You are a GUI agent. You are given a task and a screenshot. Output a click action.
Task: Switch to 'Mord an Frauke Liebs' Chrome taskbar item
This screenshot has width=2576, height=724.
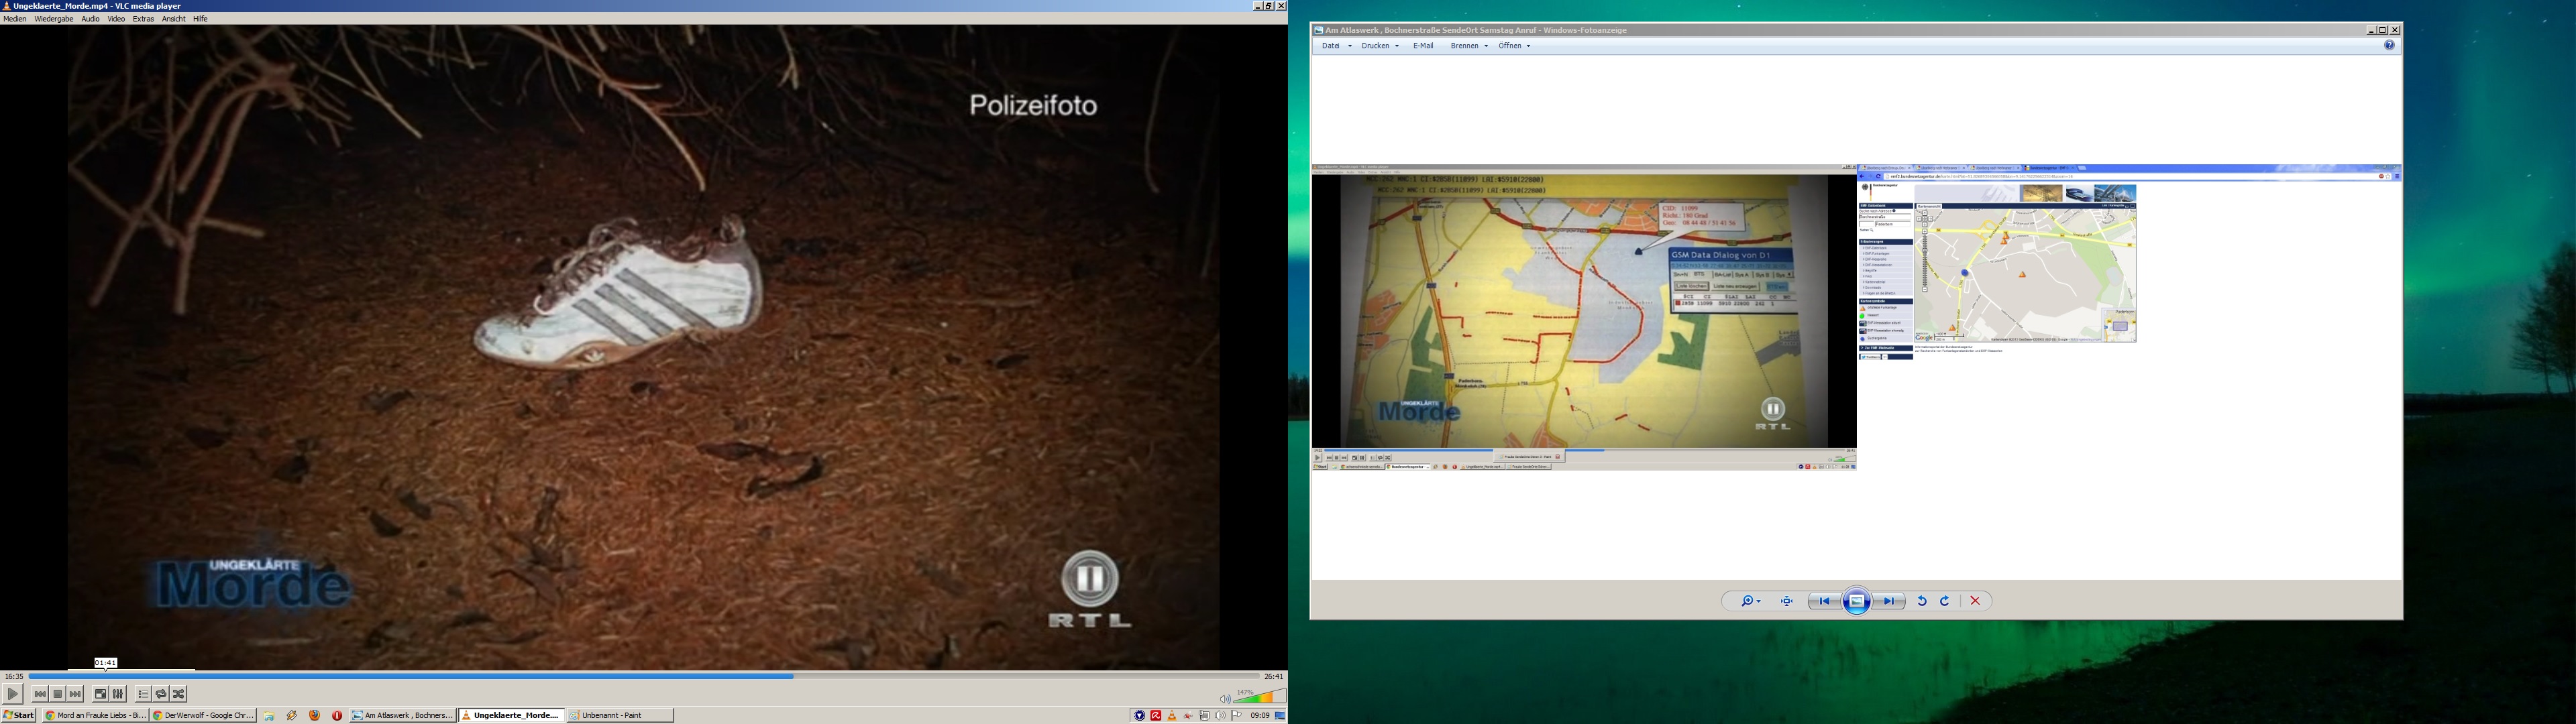click(x=95, y=715)
